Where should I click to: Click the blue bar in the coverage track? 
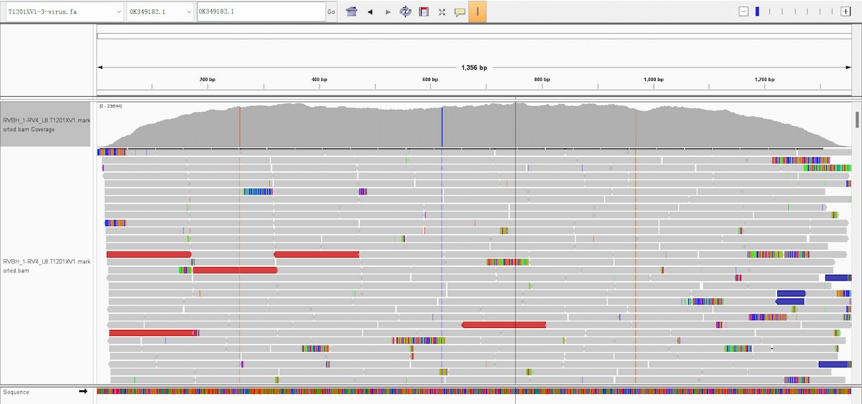tap(442, 126)
